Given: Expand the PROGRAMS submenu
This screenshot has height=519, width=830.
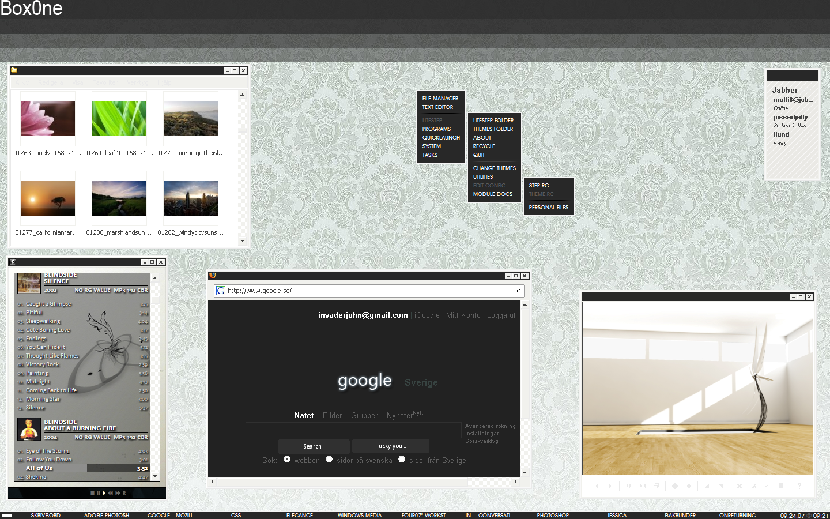Looking at the screenshot, I should pos(436,129).
